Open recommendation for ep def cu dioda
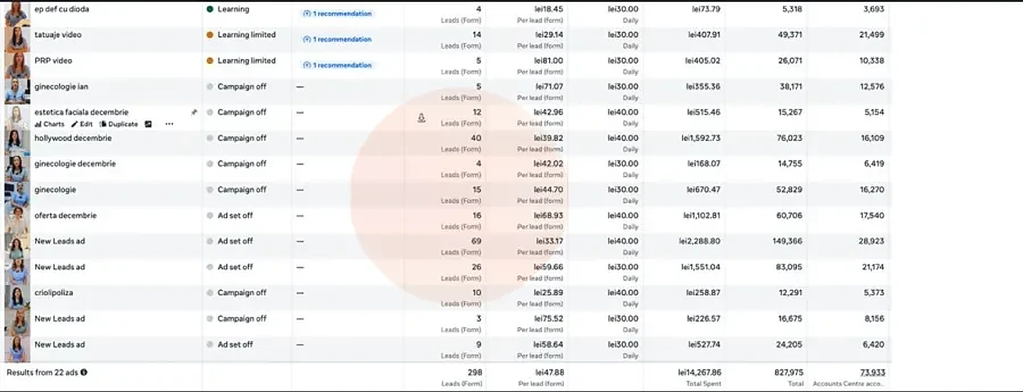Screen dimensions: 1023x392 click(x=338, y=14)
